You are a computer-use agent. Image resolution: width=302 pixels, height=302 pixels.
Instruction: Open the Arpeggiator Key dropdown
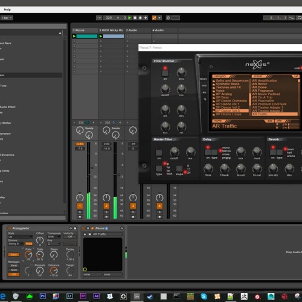pos(54,243)
